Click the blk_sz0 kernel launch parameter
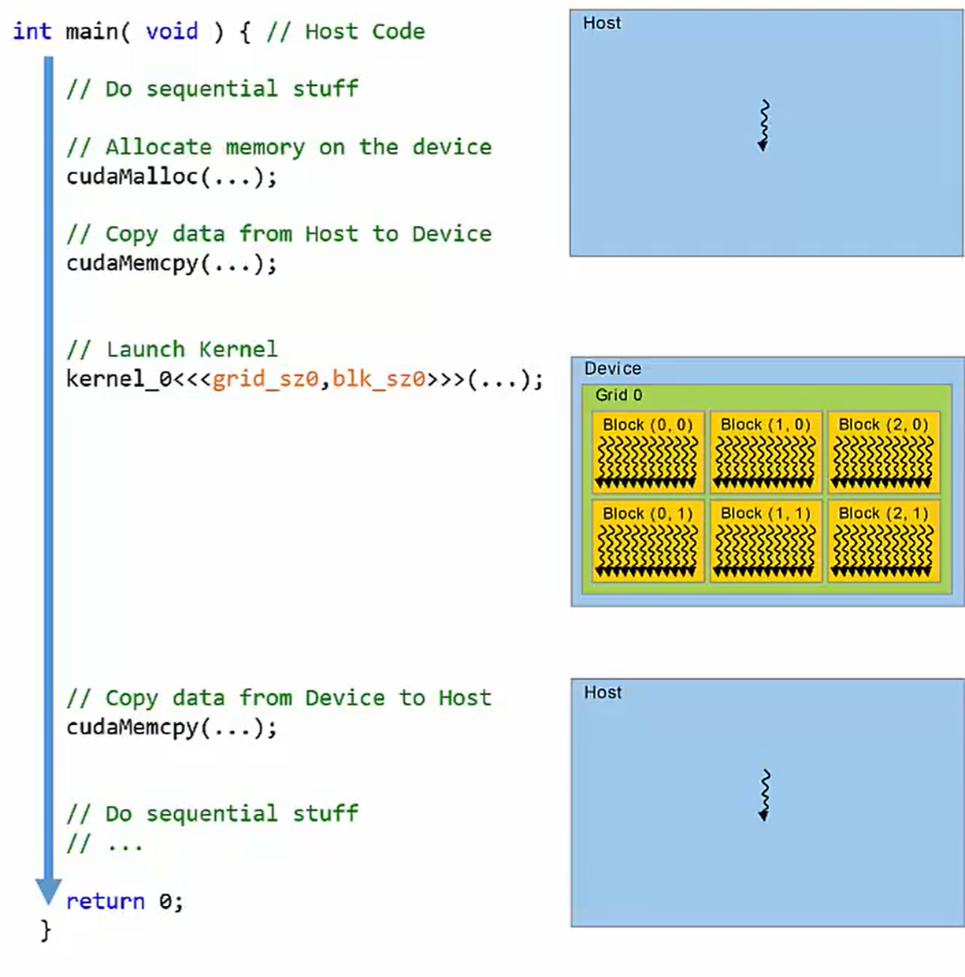965x977 pixels. (x=378, y=379)
